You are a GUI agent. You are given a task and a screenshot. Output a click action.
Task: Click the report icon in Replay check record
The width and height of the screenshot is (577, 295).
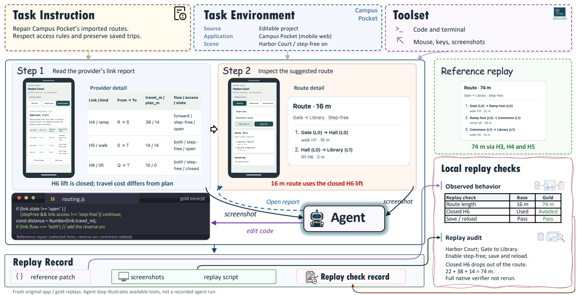pos(312,277)
